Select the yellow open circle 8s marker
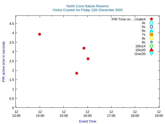Viewport: 165px width, 124px height. (x=151, y=38)
